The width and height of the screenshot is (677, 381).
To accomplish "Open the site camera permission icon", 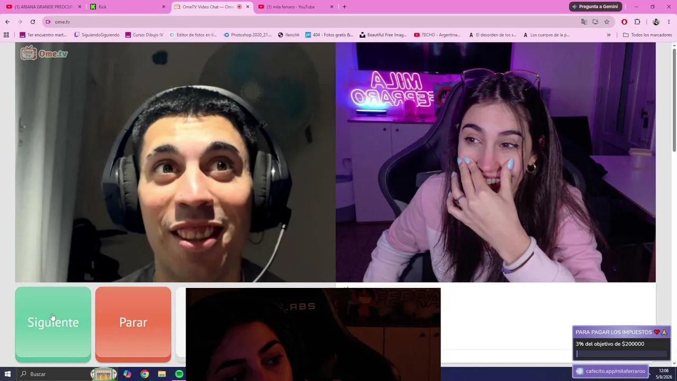I will 48,22.
